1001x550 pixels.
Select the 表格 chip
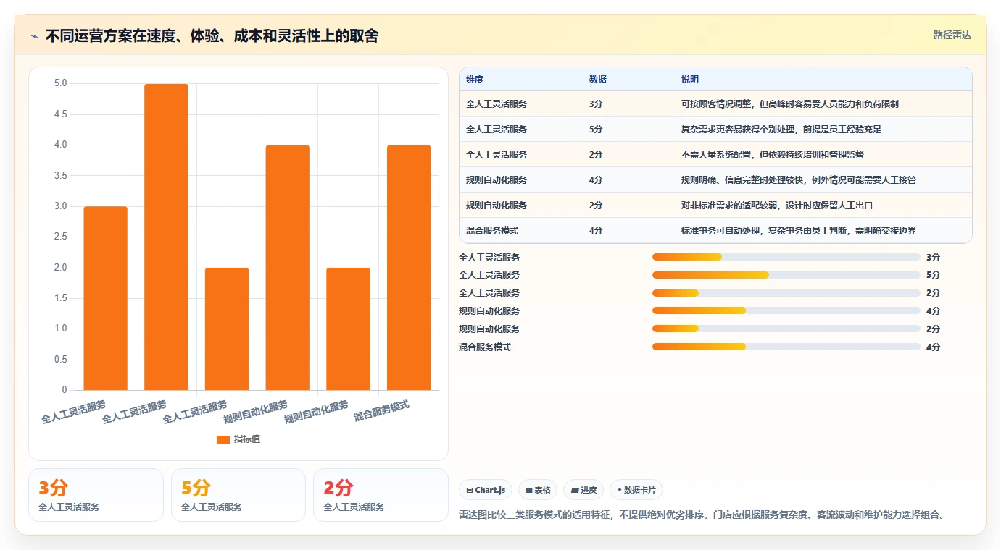coord(538,490)
